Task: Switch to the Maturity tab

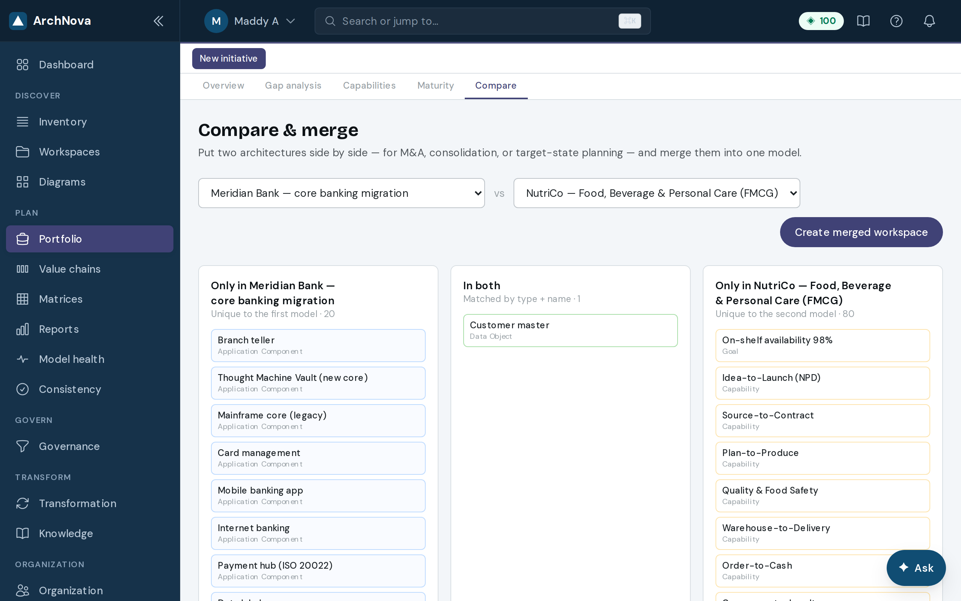Action: (x=435, y=86)
